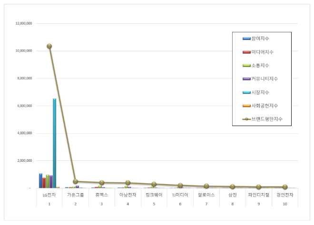Viewport: 314px width, 225px height.
Task: Click the orange 사회공헌지수 legend marker
Action: (246, 105)
